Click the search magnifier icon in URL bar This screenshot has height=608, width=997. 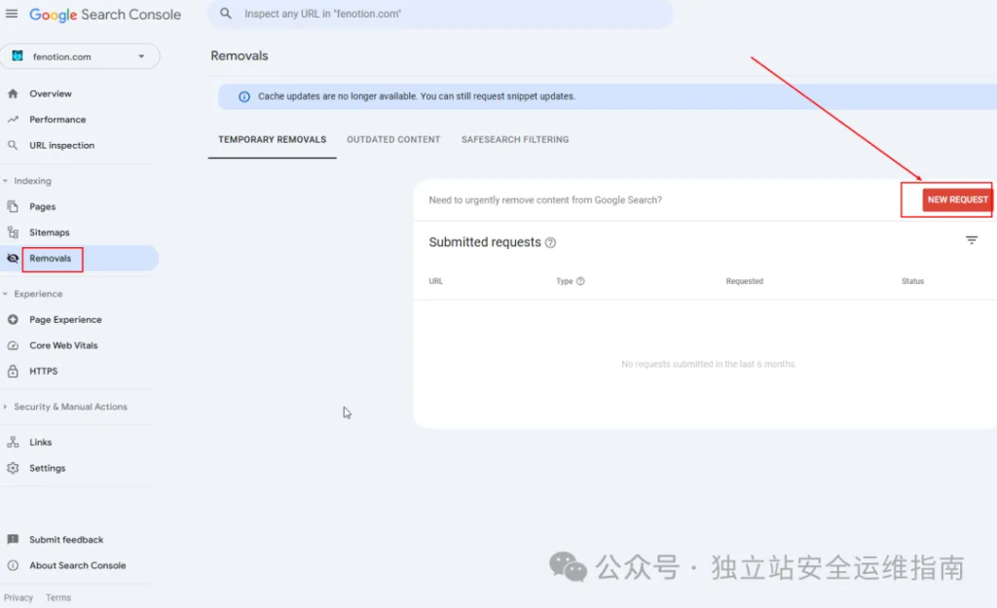pos(226,14)
